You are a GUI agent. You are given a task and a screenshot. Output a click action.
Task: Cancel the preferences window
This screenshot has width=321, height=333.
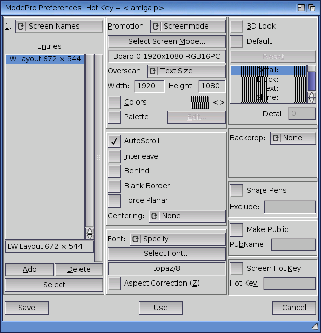point(294,308)
